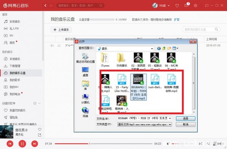Select 桌面 in dialog places bar

coord(85,72)
